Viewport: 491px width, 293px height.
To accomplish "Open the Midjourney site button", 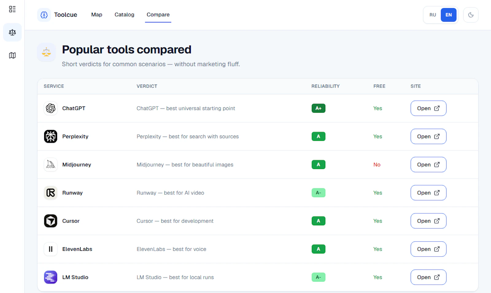I will [428, 164].
